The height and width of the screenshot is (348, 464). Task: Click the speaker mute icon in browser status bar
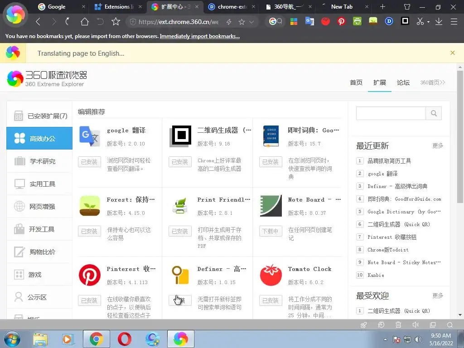tap(416, 324)
